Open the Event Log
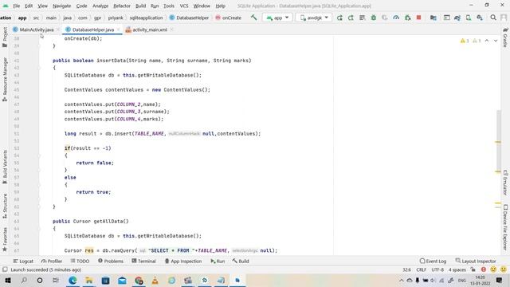The width and height of the screenshot is (510, 287). point(433,261)
